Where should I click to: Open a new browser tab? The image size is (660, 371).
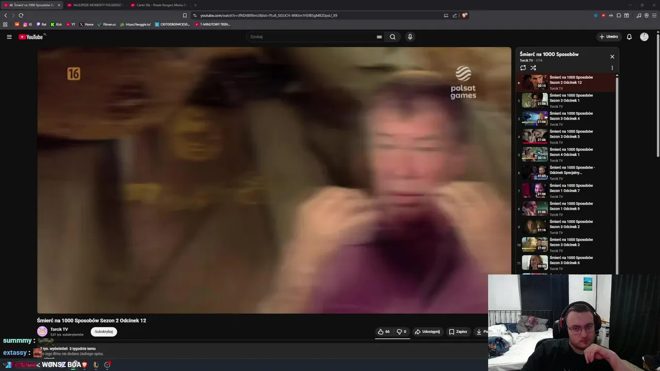(x=195, y=5)
